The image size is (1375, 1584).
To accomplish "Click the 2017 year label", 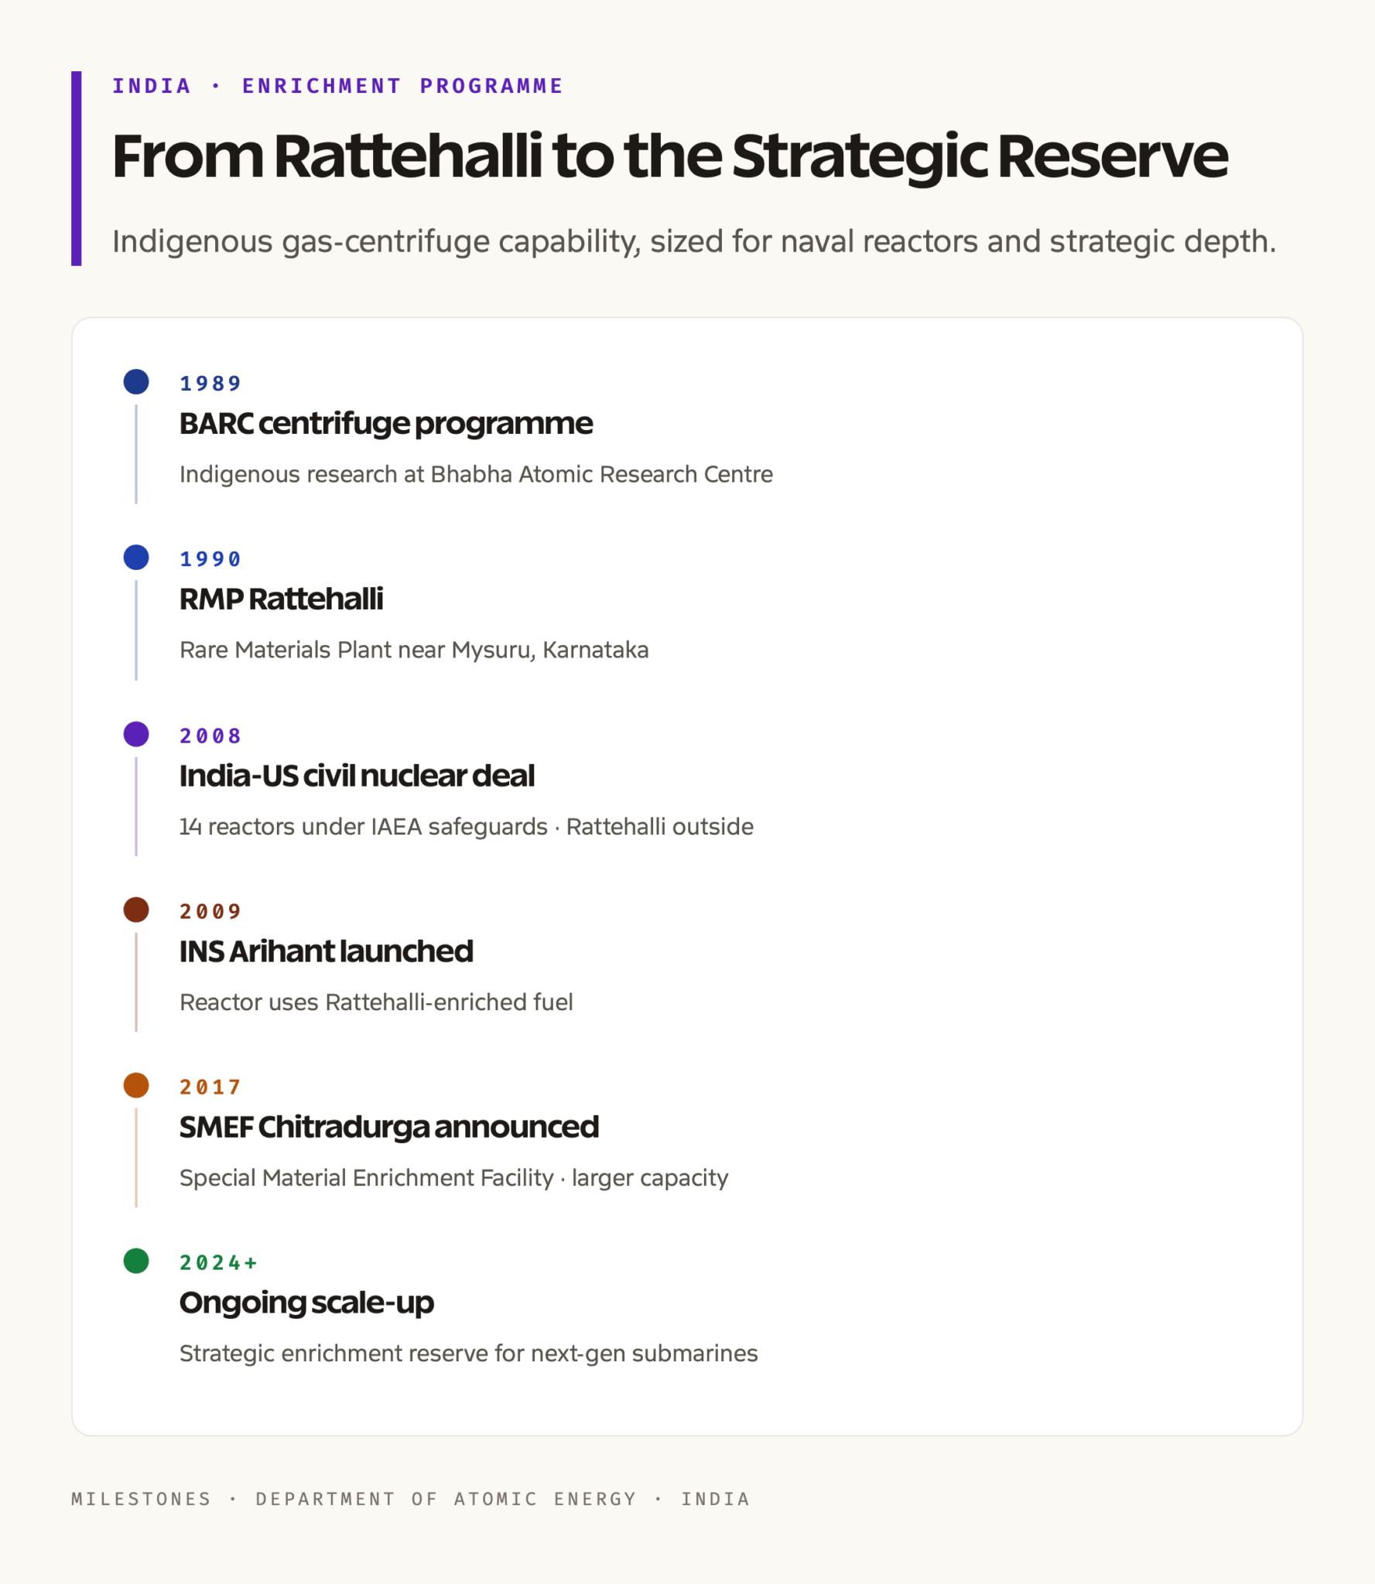I will click(210, 1087).
